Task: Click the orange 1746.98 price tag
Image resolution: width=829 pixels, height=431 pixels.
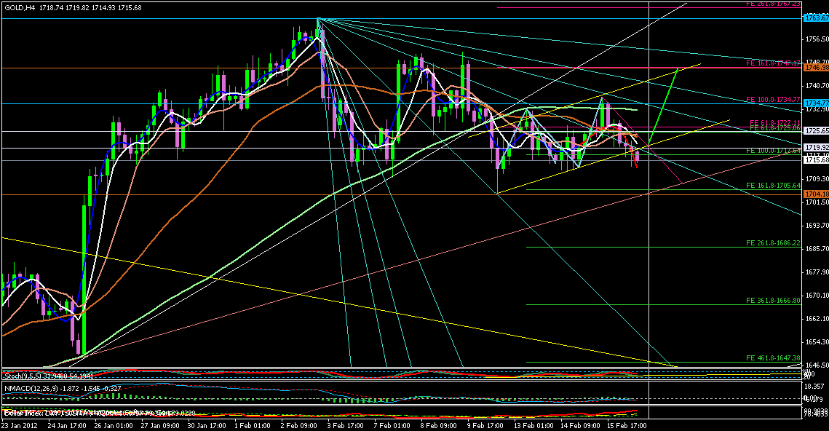Action: [x=815, y=67]
